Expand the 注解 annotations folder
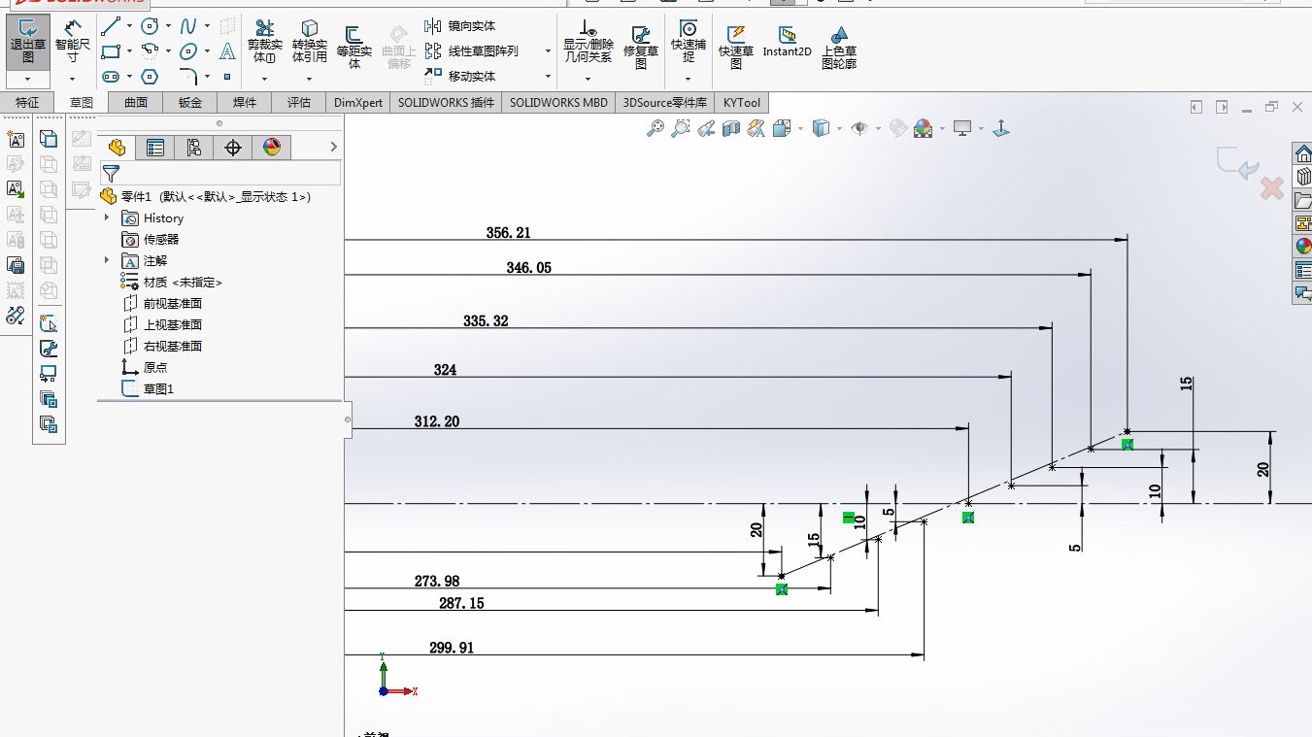Image resolution: width=1312 pixels, height=737 pixels. 107,260
